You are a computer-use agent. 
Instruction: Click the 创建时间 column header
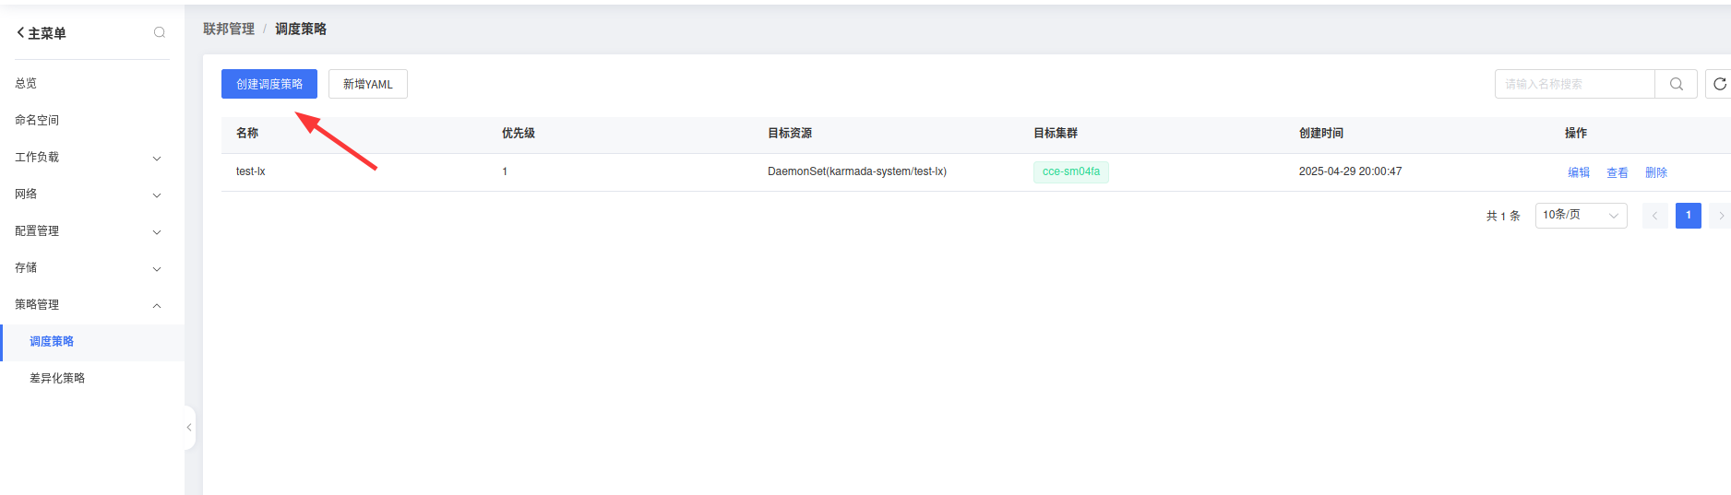click(x=1321, y=133)
